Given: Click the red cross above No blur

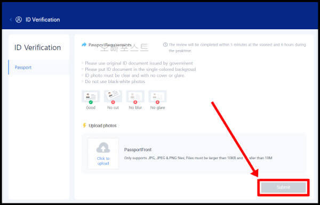Looking at the screenshot, I should pos(135,102).
